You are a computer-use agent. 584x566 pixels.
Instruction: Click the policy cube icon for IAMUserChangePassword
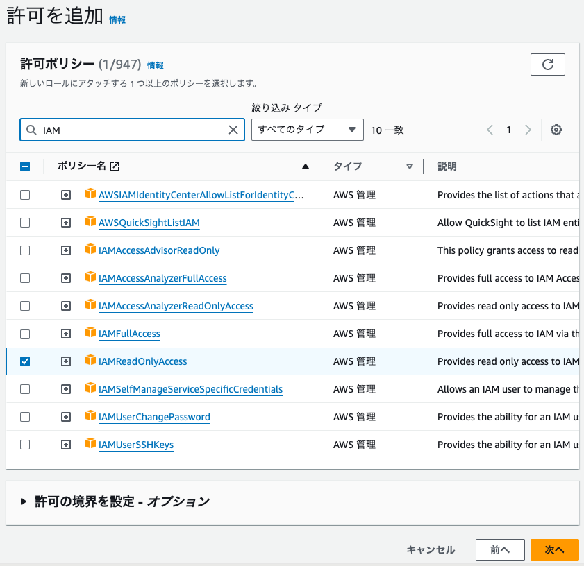(x=90, y=415)
